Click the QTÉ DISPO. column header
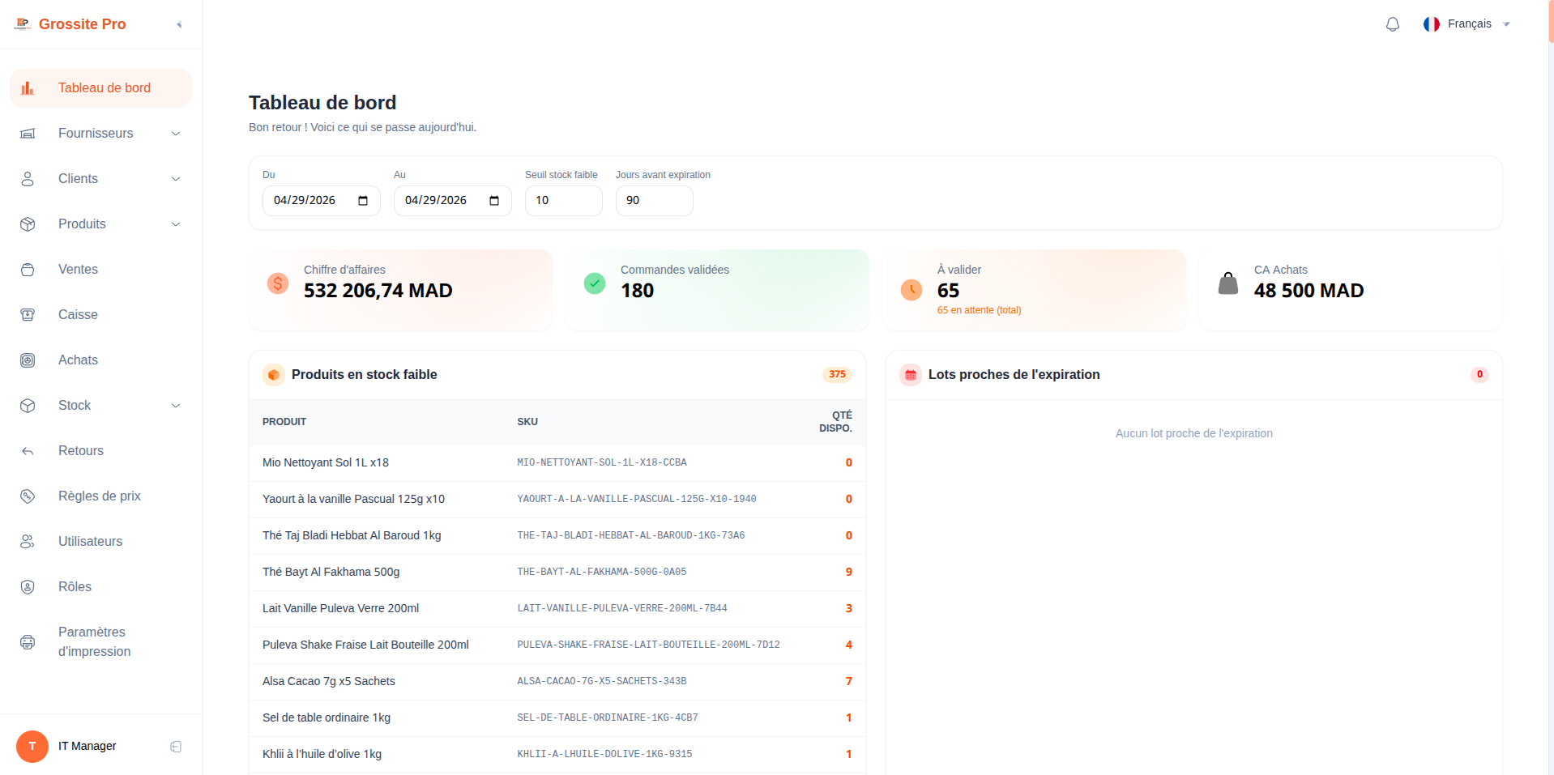 coord(836,422)
